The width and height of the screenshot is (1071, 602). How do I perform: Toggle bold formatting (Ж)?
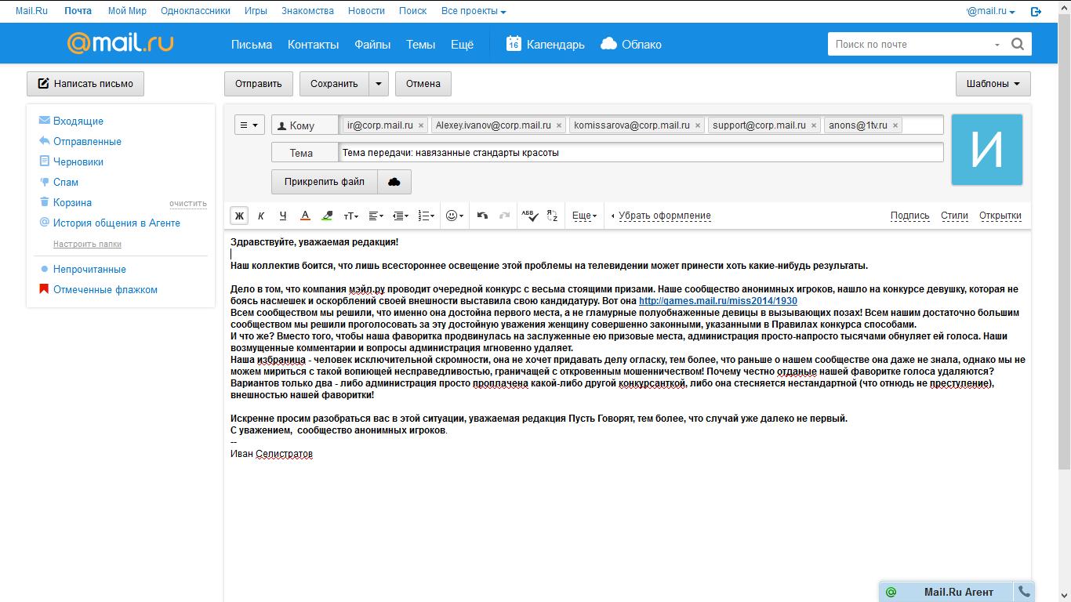click(239, 216)
